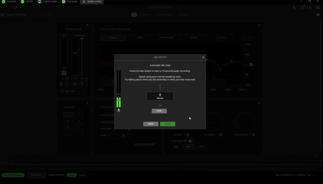Screen dimensions: 323x184
Task: Select the ARENA equalizer preset
Action: coord(140,38)
